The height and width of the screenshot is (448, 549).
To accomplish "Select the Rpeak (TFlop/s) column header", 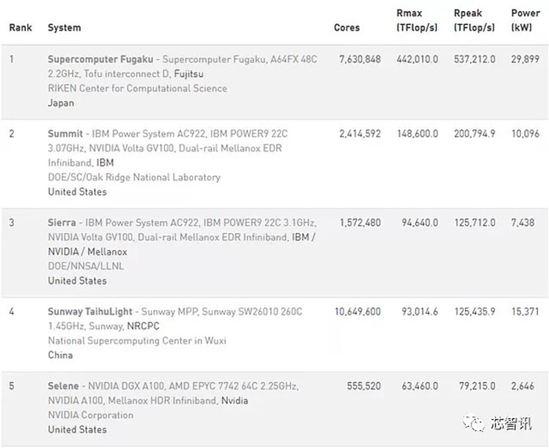I will (474, 21).
